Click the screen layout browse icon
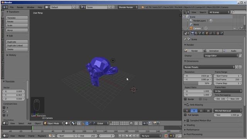The height and width of the screenshot is (139, 247). tap(47, 7)
